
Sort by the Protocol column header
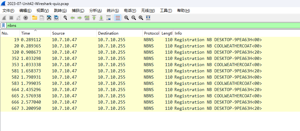(151, 33)
